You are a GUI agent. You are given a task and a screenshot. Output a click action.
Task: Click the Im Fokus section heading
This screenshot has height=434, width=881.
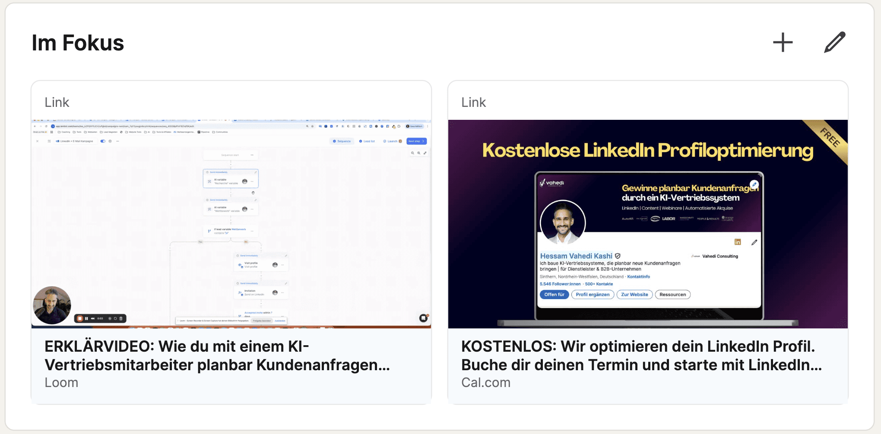(x=78, y=43)
